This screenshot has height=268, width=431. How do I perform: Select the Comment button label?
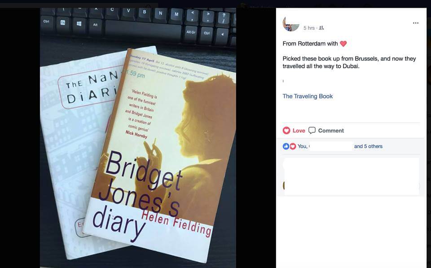(331, 131)
